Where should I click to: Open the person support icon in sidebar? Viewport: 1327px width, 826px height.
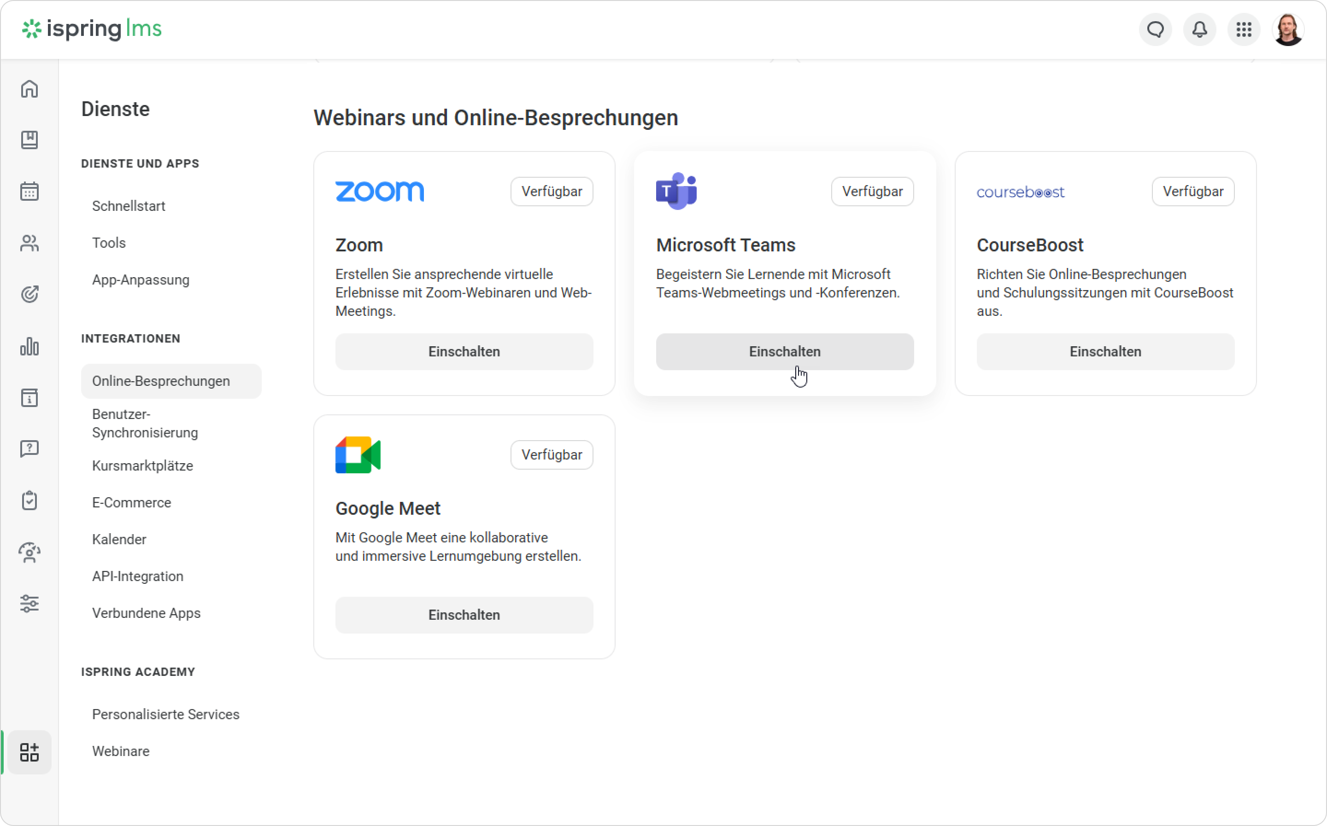(29, 553)
